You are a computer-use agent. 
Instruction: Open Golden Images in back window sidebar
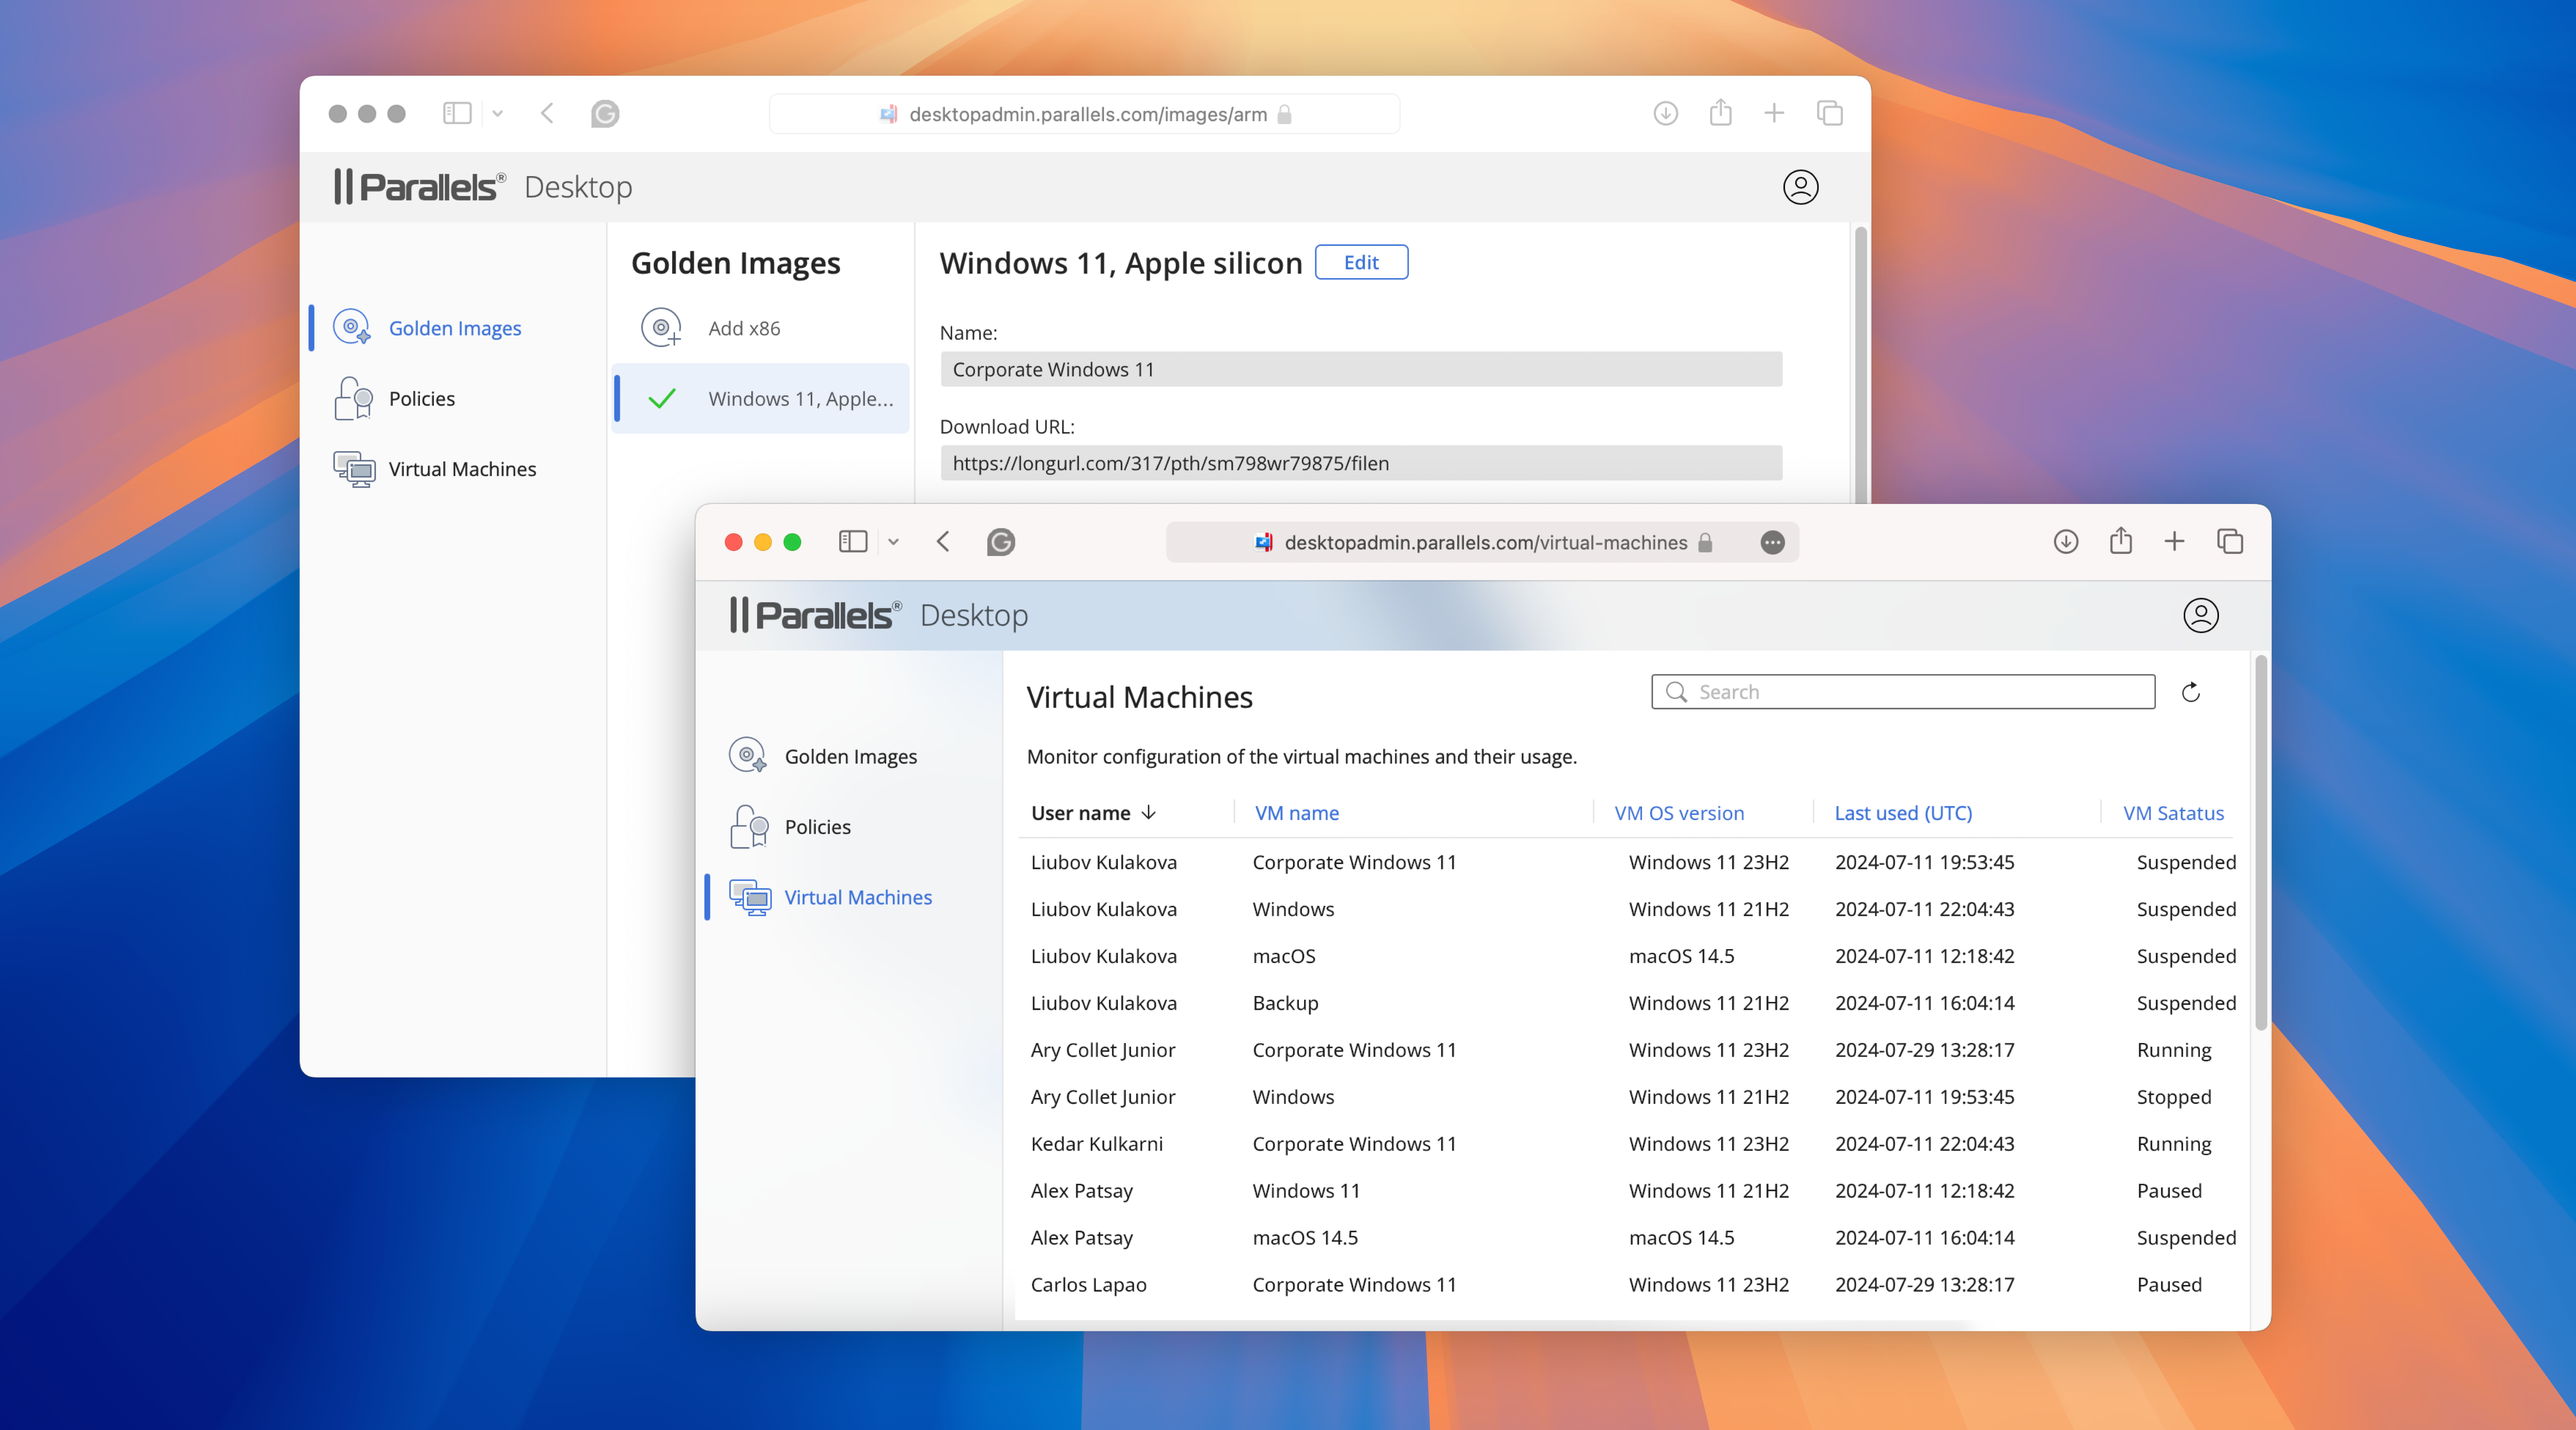pos(454,328)
